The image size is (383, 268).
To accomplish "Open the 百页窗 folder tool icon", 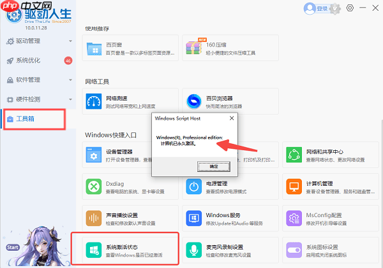I will point(94,48).
